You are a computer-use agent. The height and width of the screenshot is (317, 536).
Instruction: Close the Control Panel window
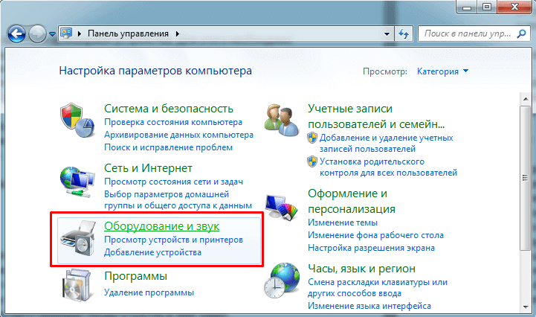(514, 7)
